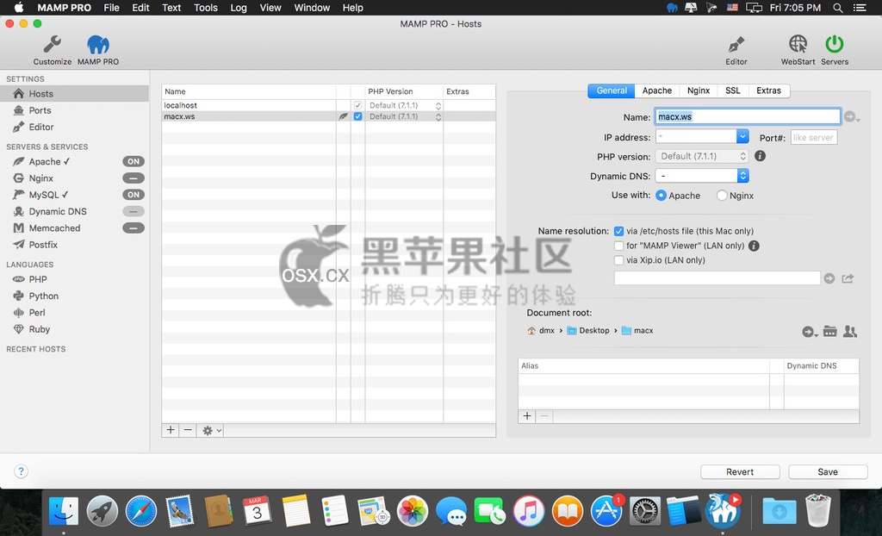
Task: Select Apache radio button for Use with
Action: click(661, 196)
